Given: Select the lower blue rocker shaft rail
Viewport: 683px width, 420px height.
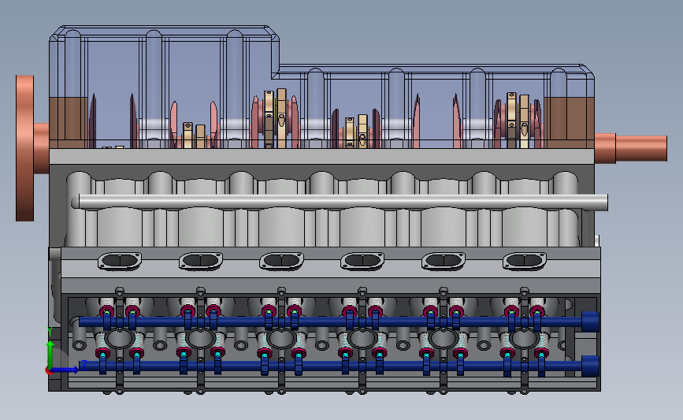Looking at the screenshot, I should pos(339,366).
